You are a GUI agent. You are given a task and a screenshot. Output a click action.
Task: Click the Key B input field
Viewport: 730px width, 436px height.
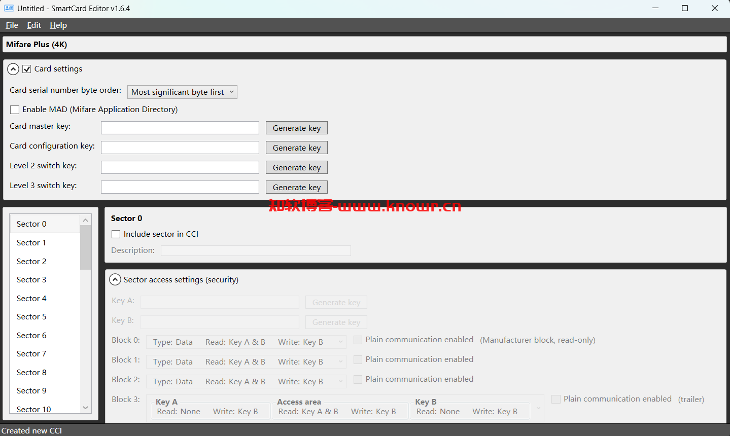[x=220, y=322]
